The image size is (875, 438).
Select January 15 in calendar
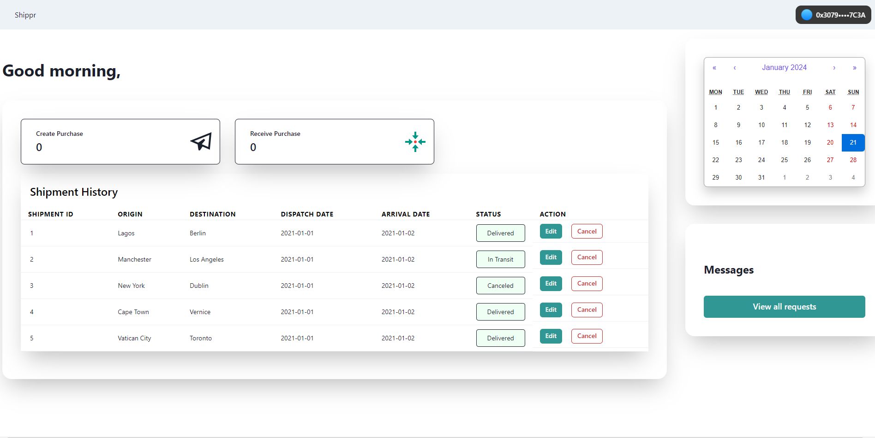pyautogui.click(x=716, y=142)
